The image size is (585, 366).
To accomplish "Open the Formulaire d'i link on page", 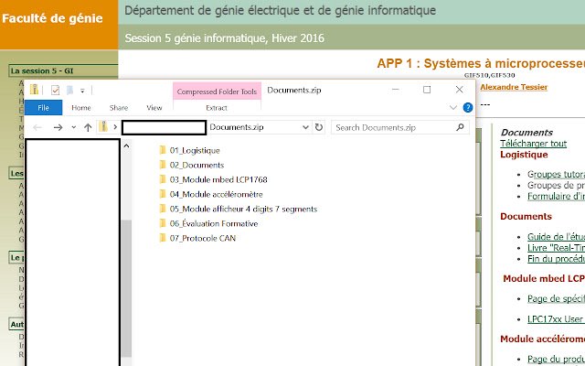I will [557, 196].
